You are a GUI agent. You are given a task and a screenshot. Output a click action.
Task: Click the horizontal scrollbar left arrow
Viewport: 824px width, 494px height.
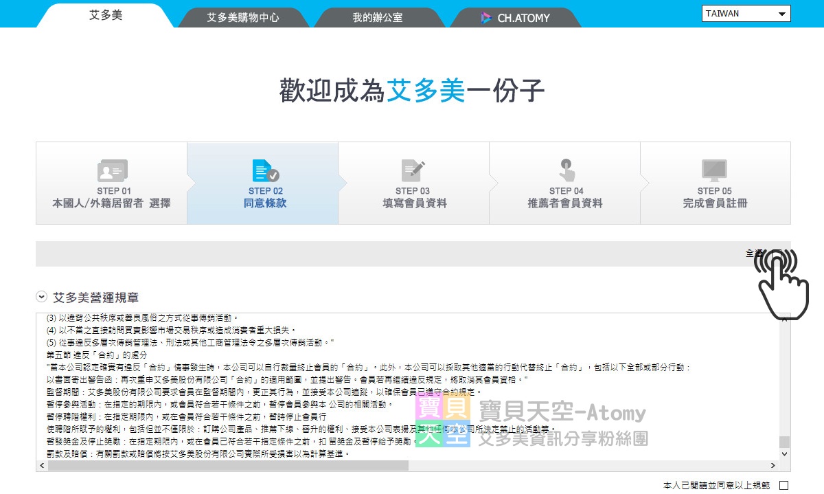click(42, 465)
